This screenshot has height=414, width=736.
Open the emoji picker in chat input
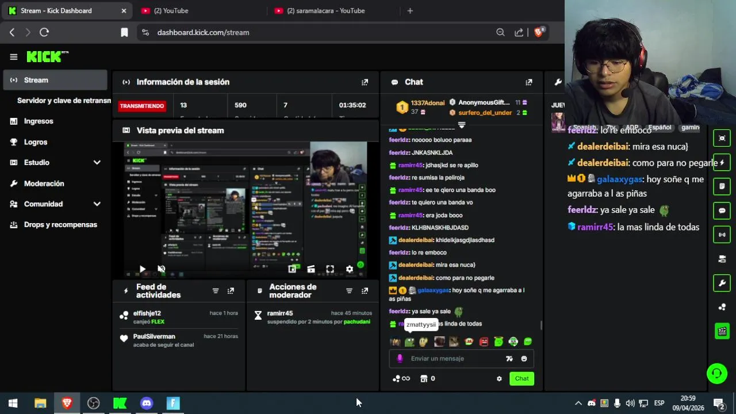pos(524,359)
